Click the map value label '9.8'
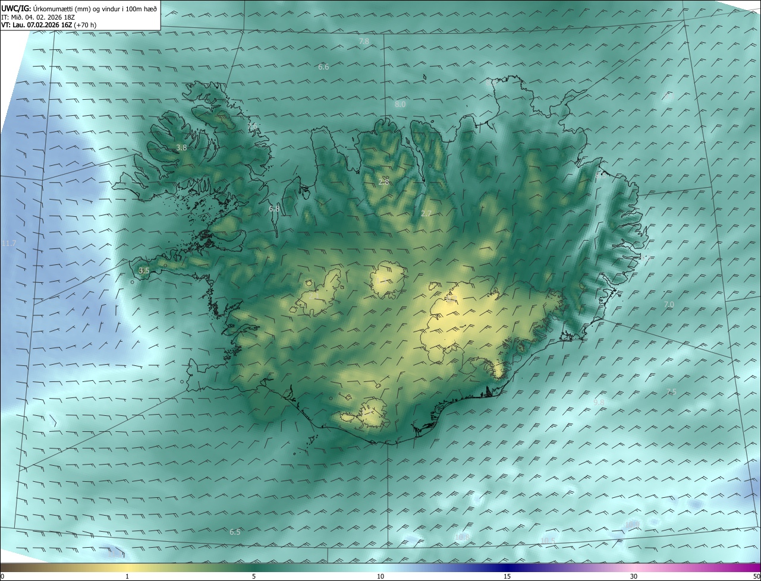 click(599, 403)
